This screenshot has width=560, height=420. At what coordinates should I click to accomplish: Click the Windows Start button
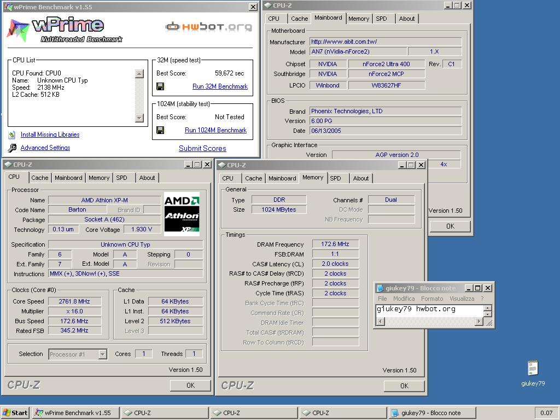coord(15,413)
